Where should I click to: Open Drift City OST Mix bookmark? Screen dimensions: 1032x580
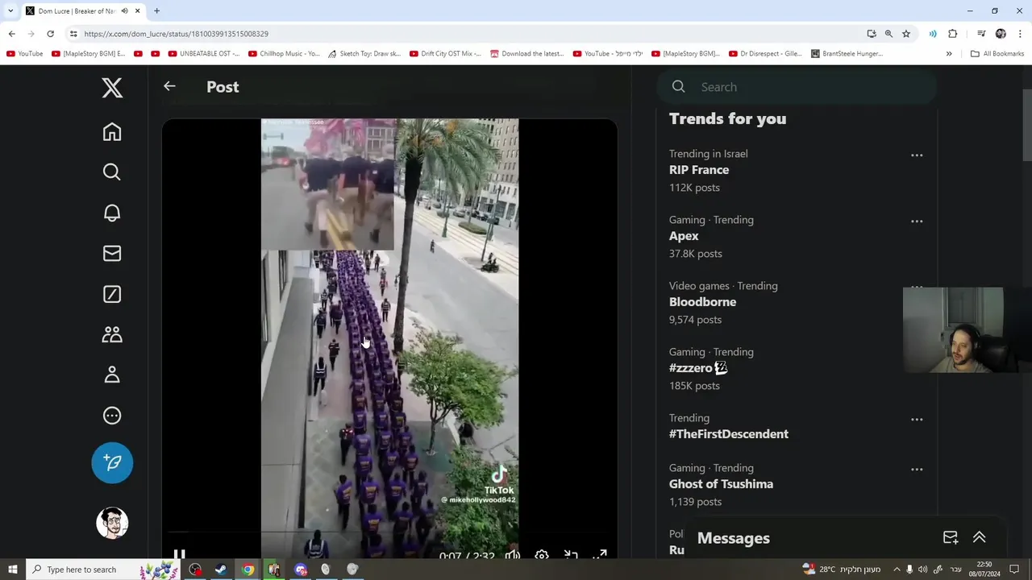click(445, 54)
